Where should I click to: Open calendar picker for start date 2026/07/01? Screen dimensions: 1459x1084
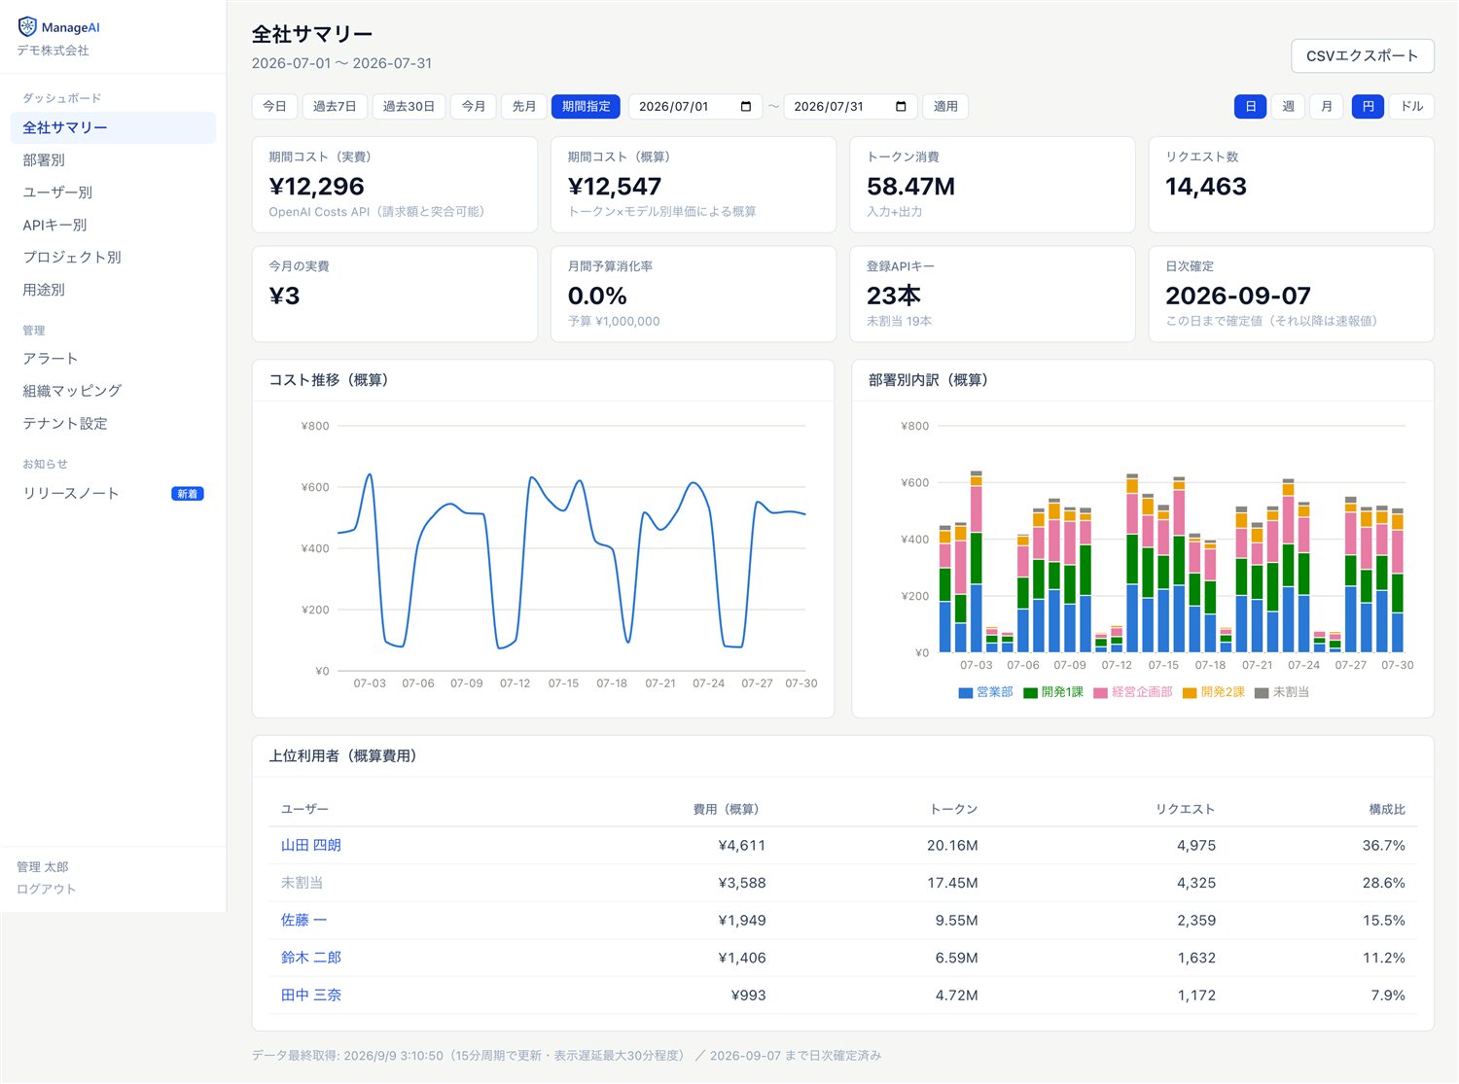(x=746, y=107)
